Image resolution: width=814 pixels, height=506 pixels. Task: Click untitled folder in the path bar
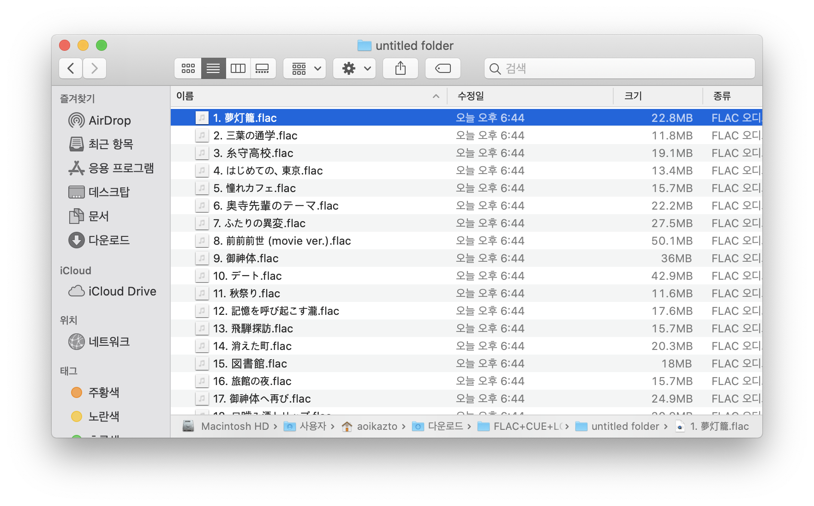tap(617, 426)
